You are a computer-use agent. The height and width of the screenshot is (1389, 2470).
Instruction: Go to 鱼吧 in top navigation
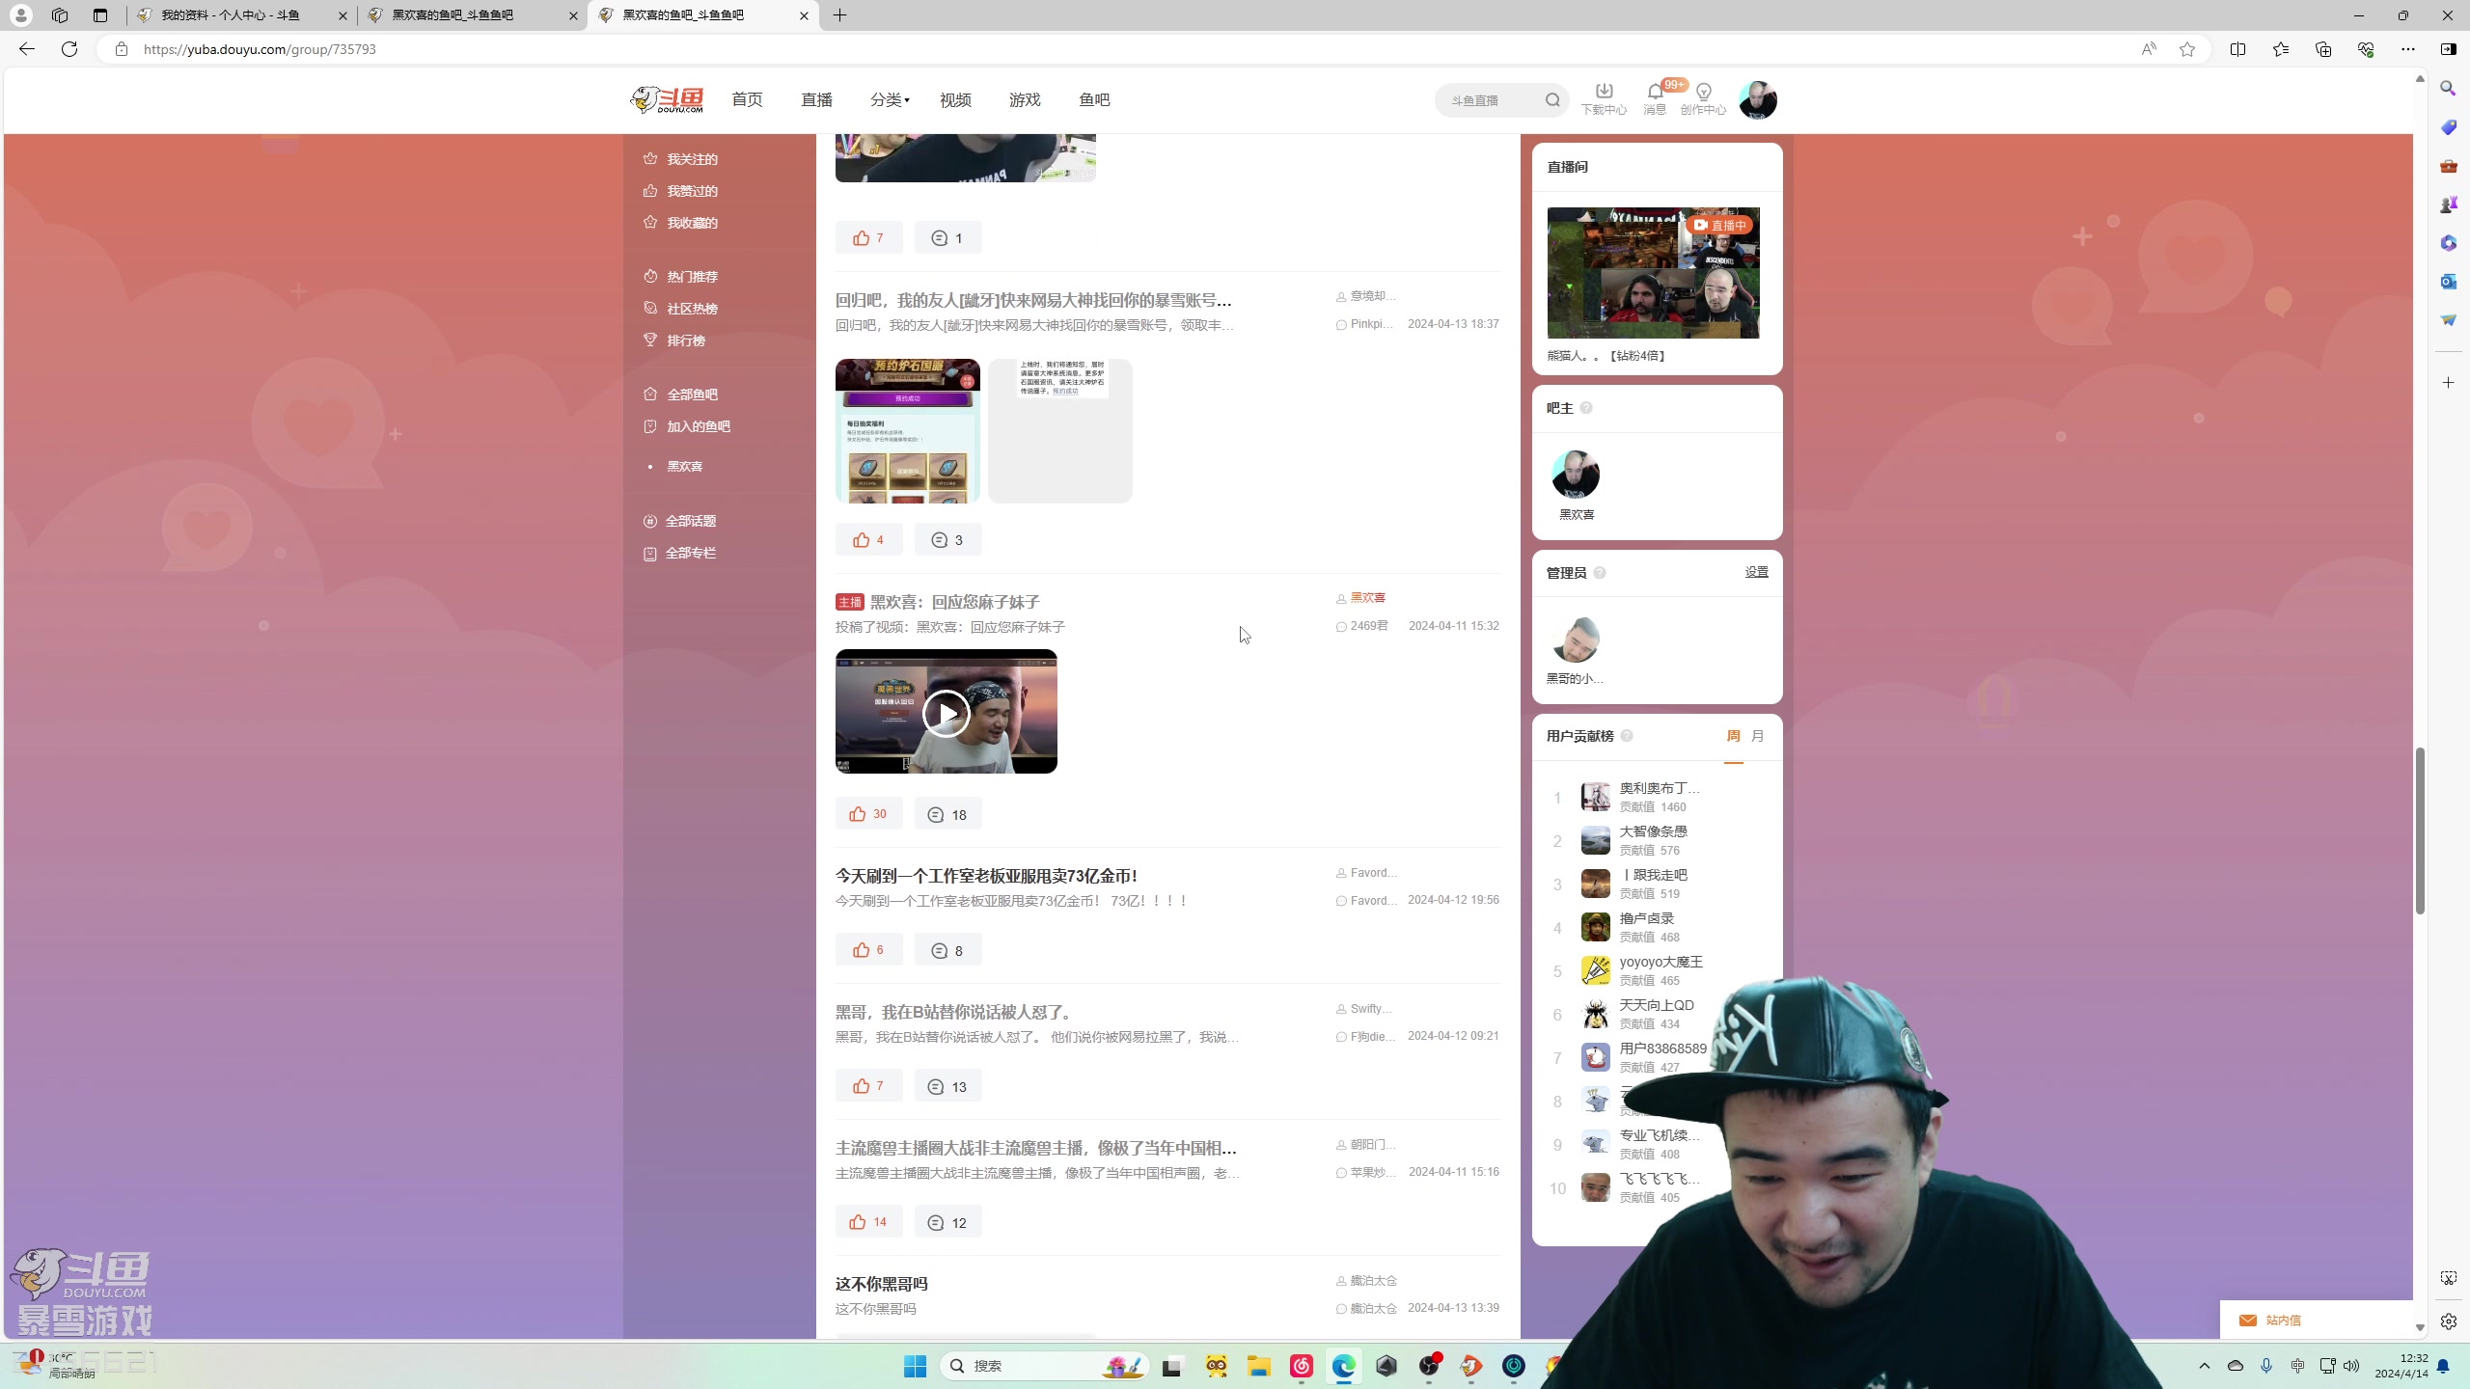click(1094, 100)
